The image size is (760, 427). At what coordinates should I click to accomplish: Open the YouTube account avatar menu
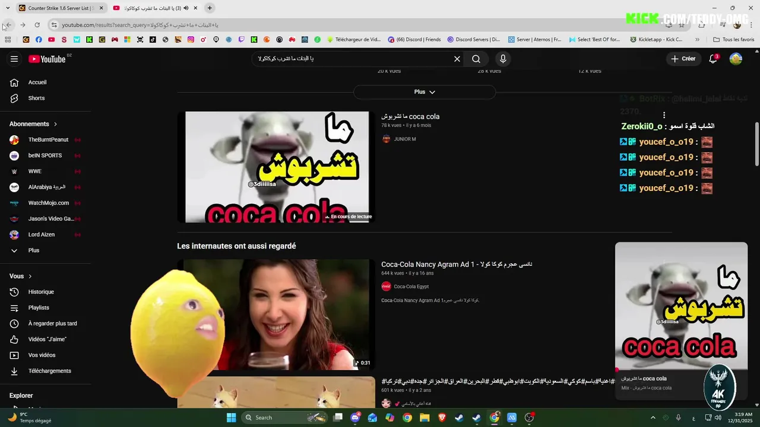coord(736,59)
